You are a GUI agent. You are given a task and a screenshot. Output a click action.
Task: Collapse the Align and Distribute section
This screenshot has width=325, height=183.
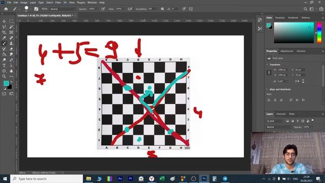pos(267,89)
